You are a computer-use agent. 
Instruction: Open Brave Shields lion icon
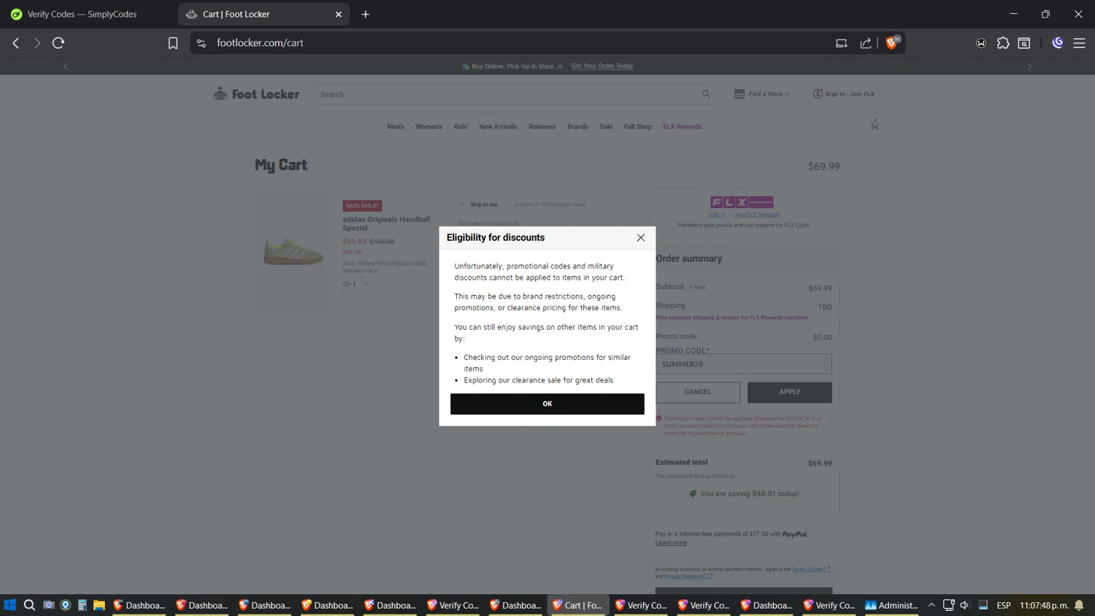pyautogui.click(x=892, y=43)
